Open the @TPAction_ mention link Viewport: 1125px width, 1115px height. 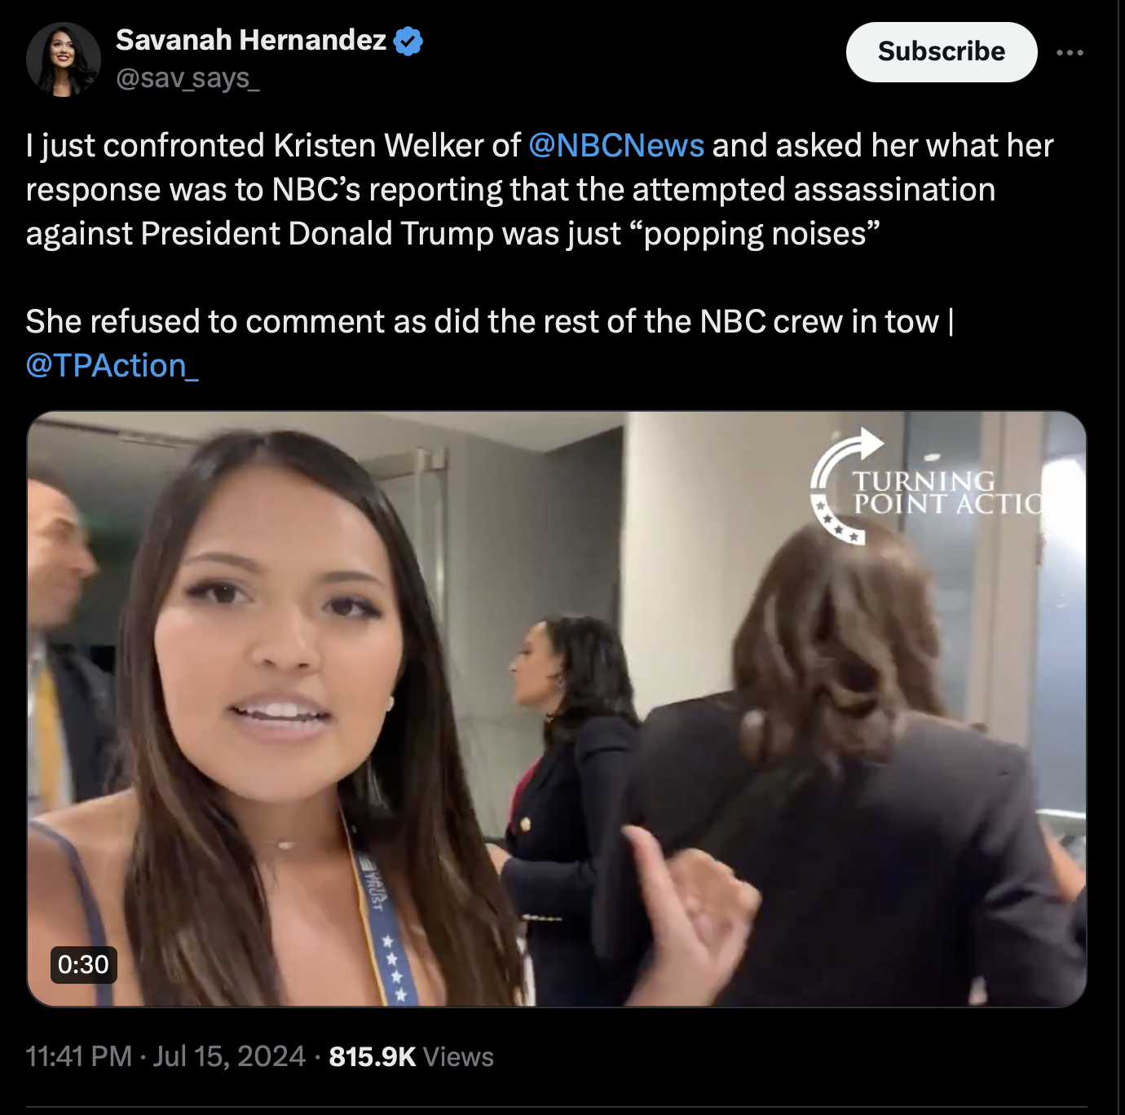(112, 365)
